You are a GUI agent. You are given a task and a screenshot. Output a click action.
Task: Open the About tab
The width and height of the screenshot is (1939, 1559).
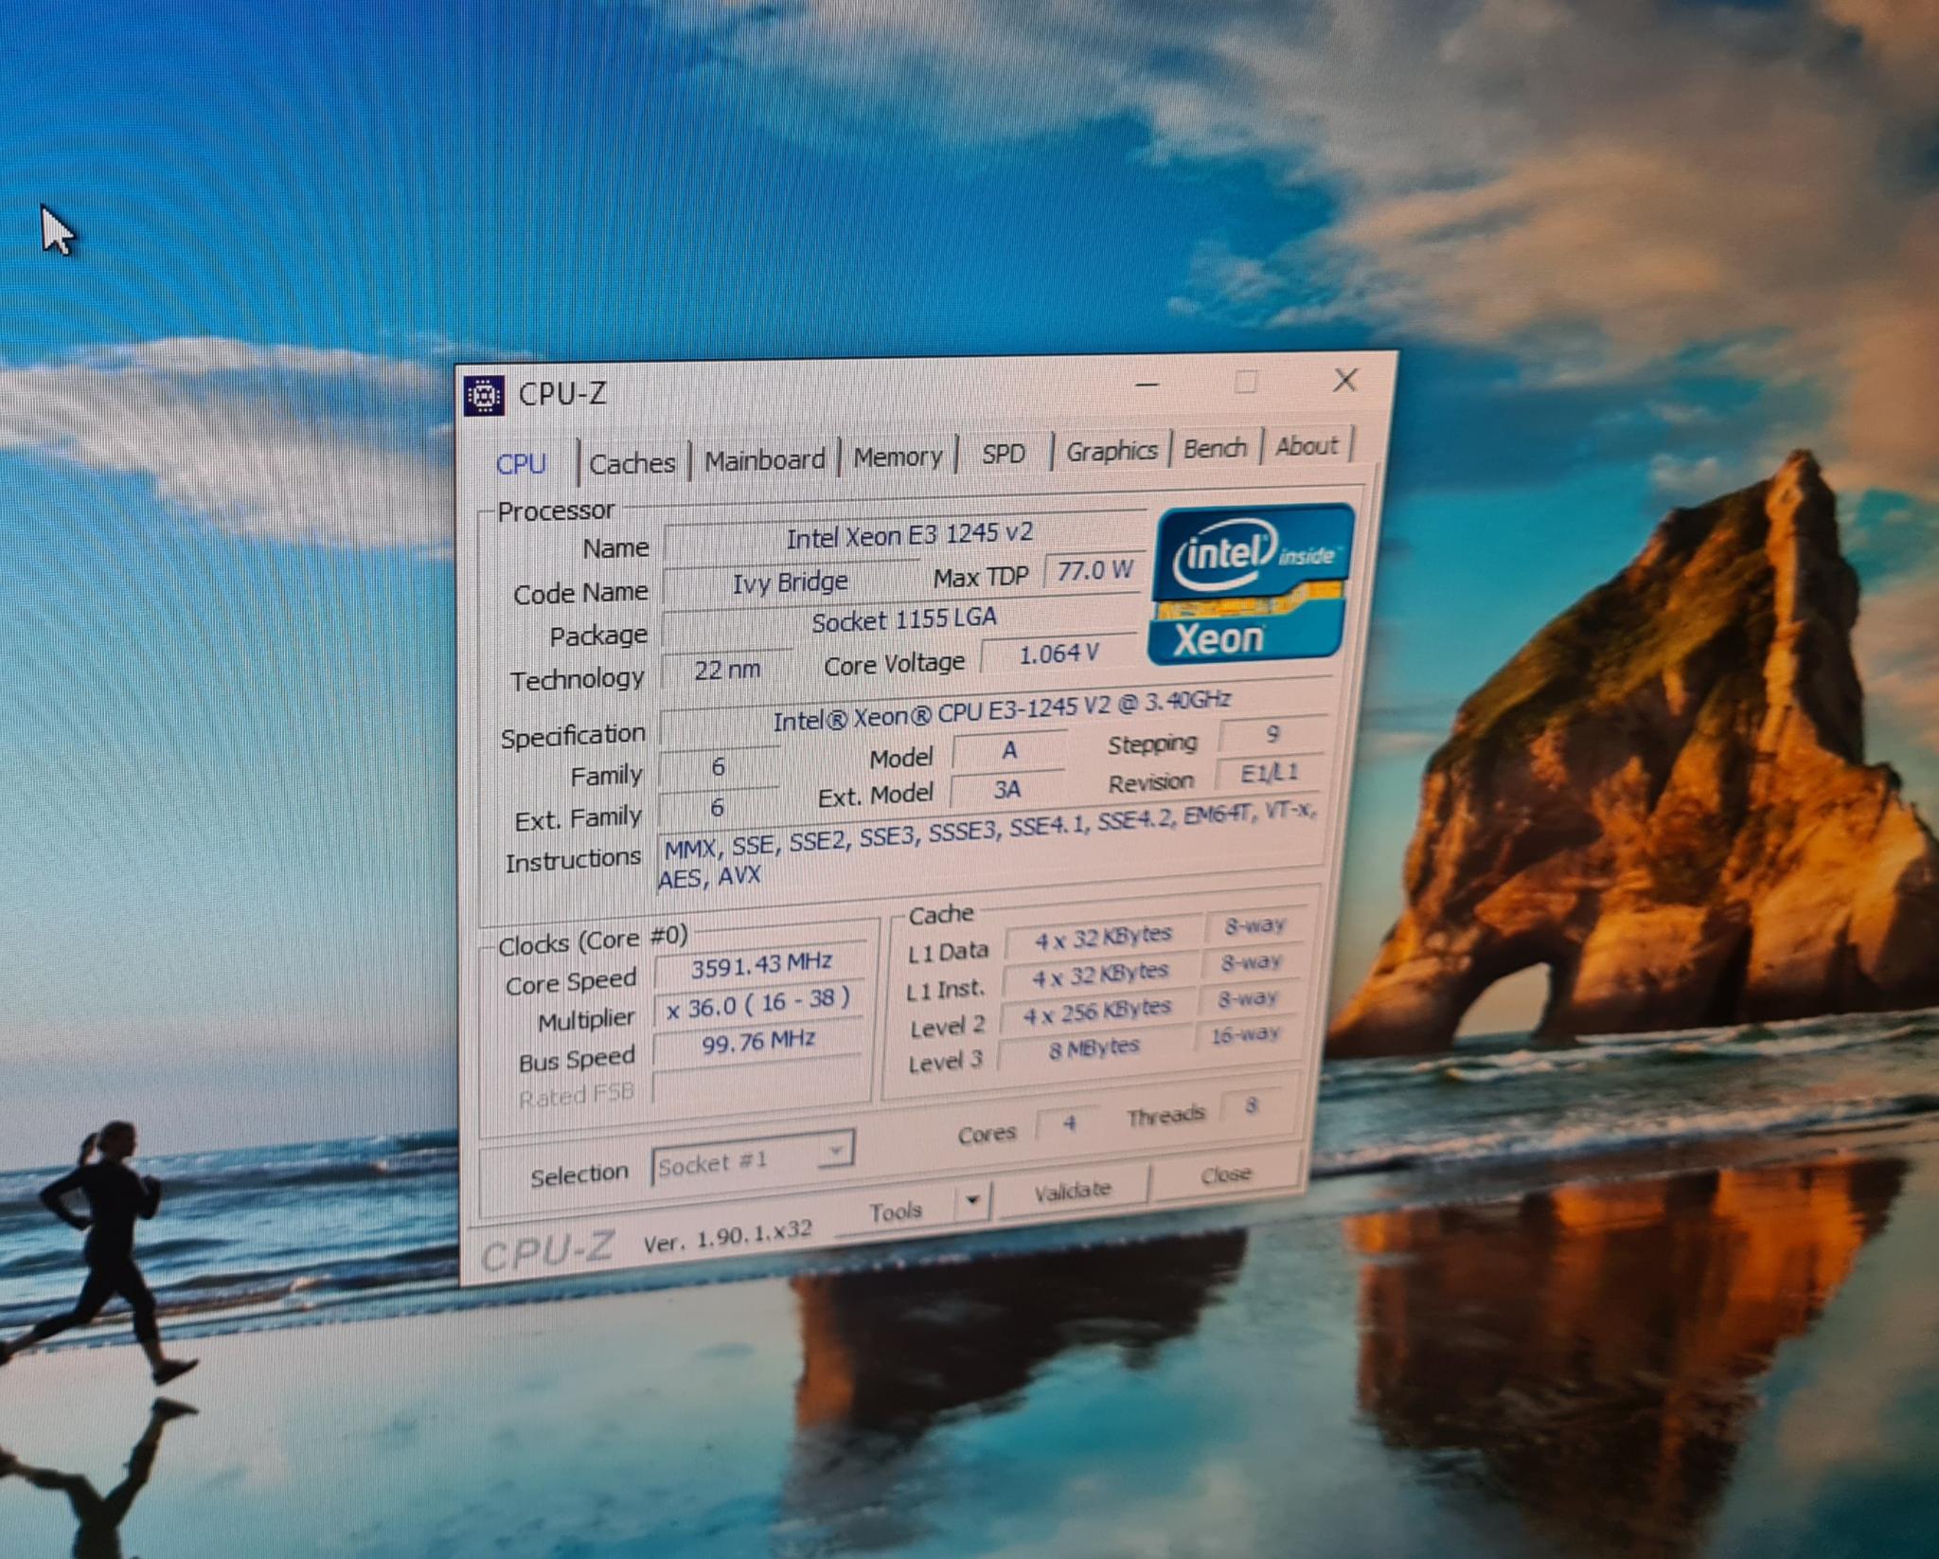click(x=1307, y=446)
